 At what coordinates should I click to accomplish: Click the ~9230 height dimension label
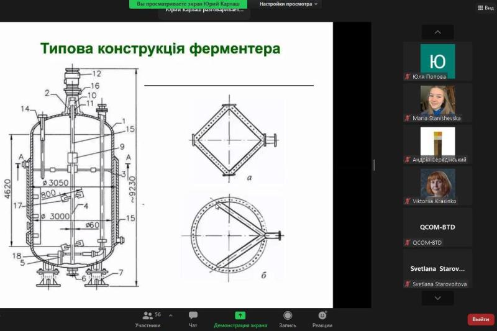(x=132, y=189)
